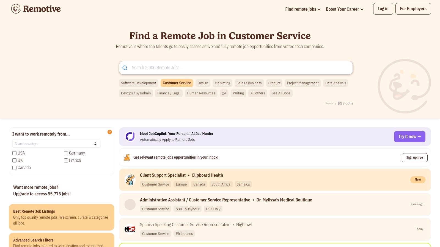Click the Remotive logo icon
Screen dimensions: 440x247
coord(16,9)
